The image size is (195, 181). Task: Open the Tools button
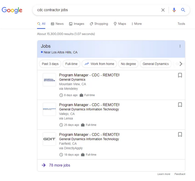coord(181,24)
